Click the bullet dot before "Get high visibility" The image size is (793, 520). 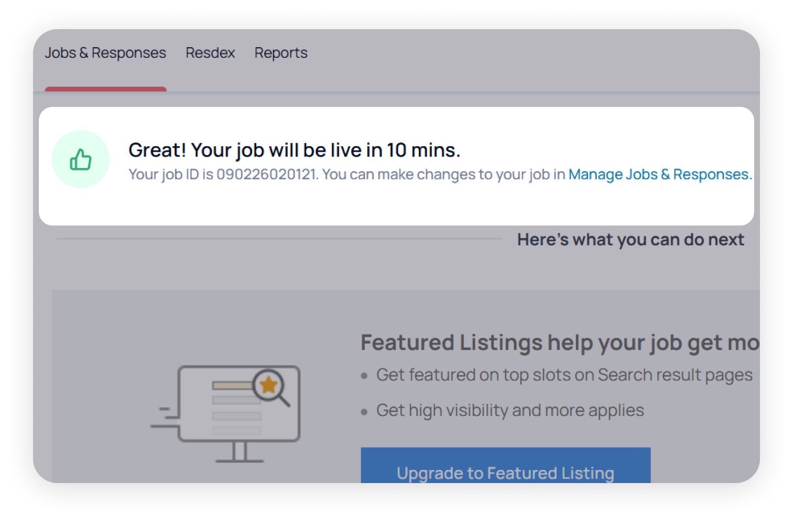click(364, 412)
